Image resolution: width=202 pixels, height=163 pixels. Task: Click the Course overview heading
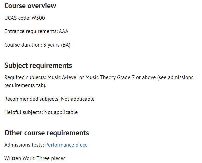30,6
